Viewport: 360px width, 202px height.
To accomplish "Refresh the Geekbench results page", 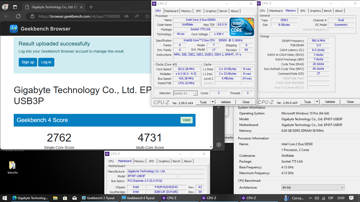I will click(18, 16).
